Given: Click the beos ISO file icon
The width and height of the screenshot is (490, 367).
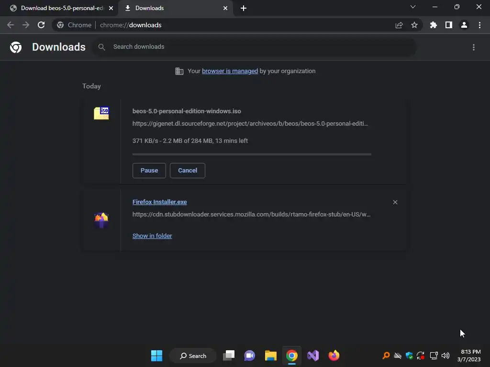Looking at the screenshot, I should click(x=101, y=113).
